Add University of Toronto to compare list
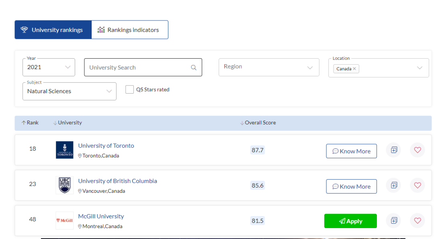 (x=394, y=150)
